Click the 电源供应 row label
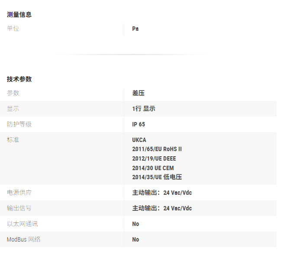Viewport: 284px width, 258px height. (19, 193)
